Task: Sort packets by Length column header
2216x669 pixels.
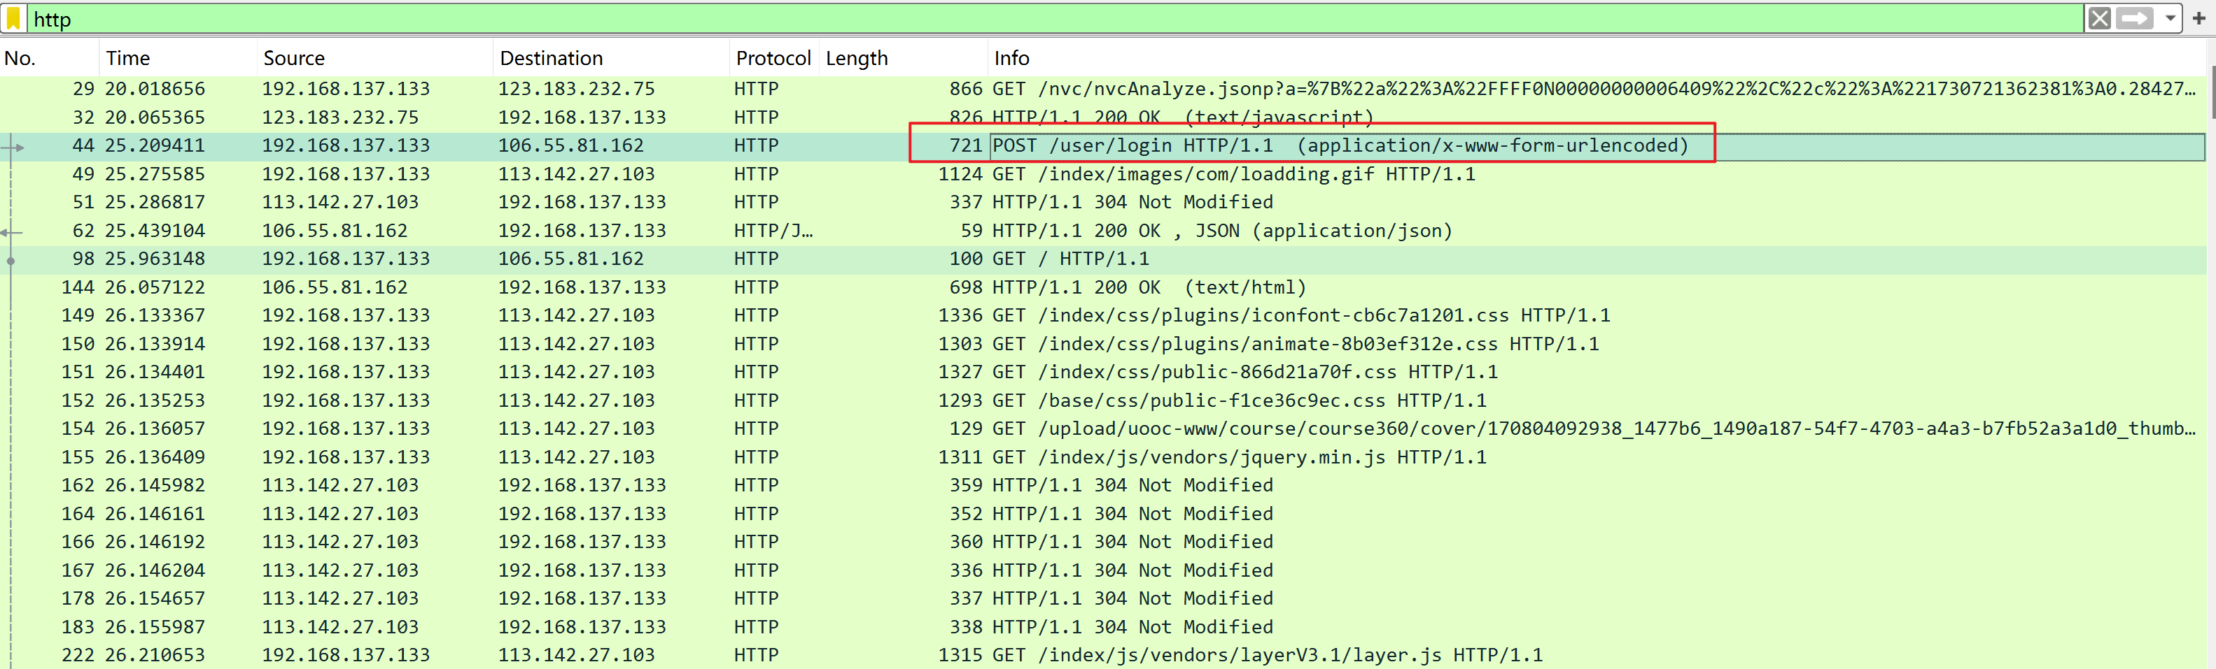Action: (x=902, y=57)
